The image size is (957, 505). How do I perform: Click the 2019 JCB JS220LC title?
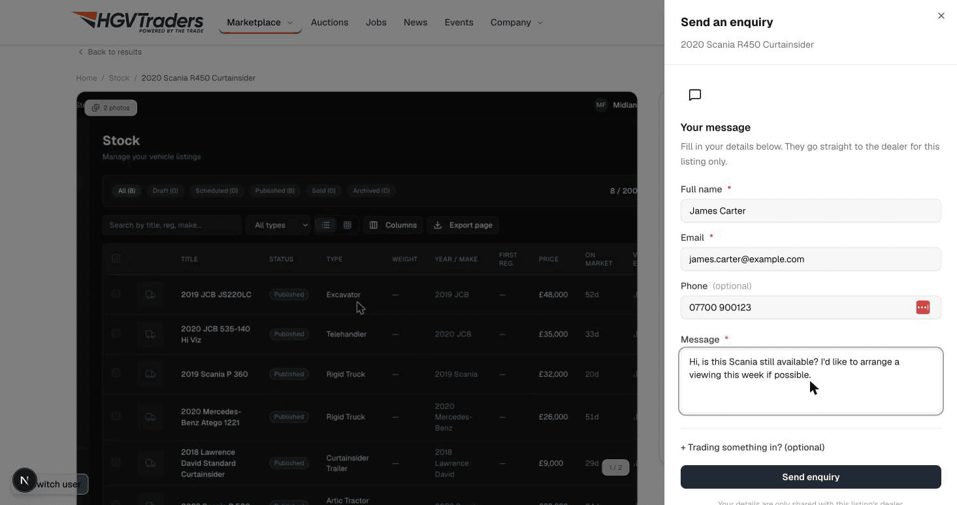[x=216, y=295]
